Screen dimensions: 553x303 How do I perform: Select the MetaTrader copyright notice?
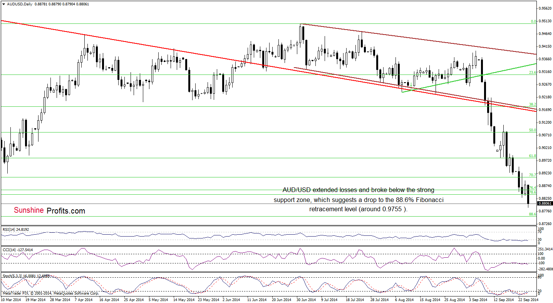pos(50,293)
